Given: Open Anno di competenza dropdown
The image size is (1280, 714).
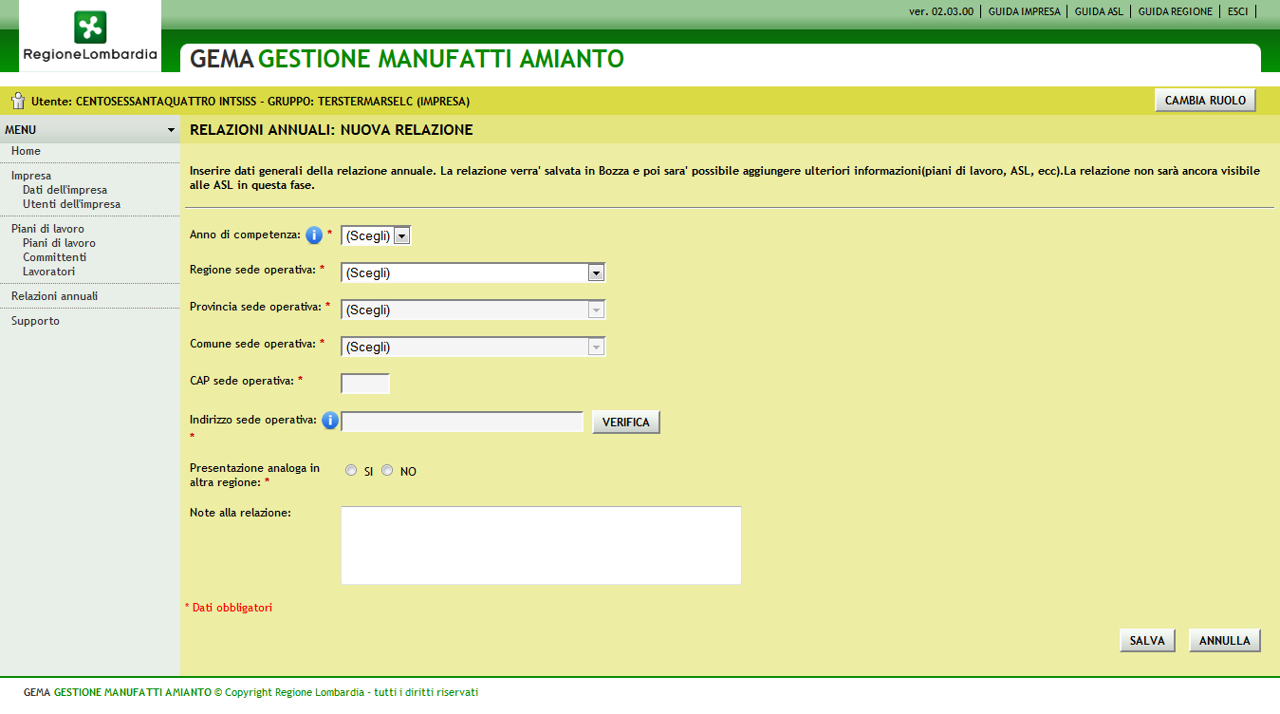Looking at the screenshot, I should pyautogui.click(x=376, y=235).
